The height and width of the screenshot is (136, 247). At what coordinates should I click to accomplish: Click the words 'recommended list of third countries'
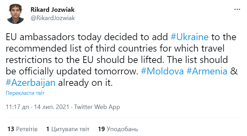[x=81, y=48]
